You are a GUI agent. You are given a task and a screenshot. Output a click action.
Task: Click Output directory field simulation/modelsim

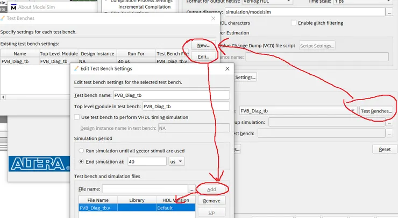[x=305, y=12]
